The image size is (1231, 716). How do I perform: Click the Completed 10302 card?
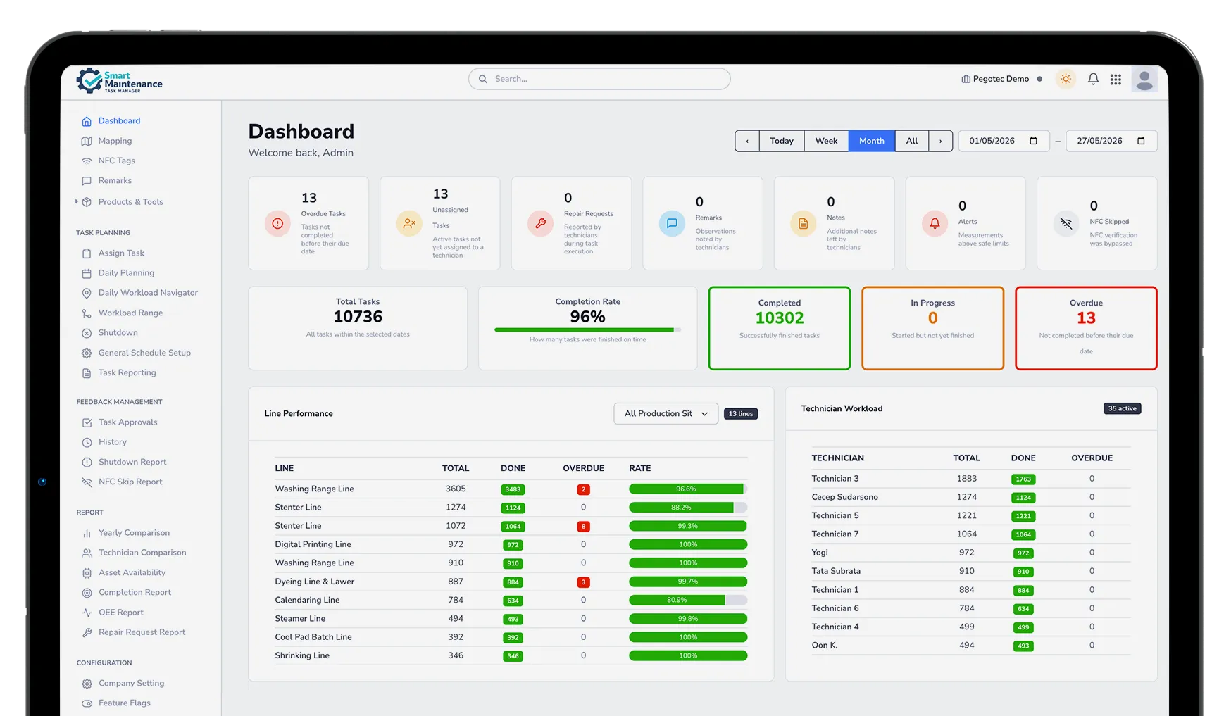pos(780,328)
